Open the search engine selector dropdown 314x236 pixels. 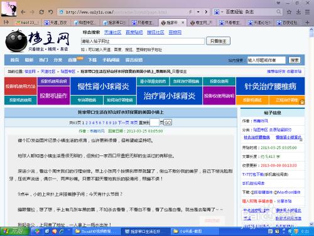219,12
